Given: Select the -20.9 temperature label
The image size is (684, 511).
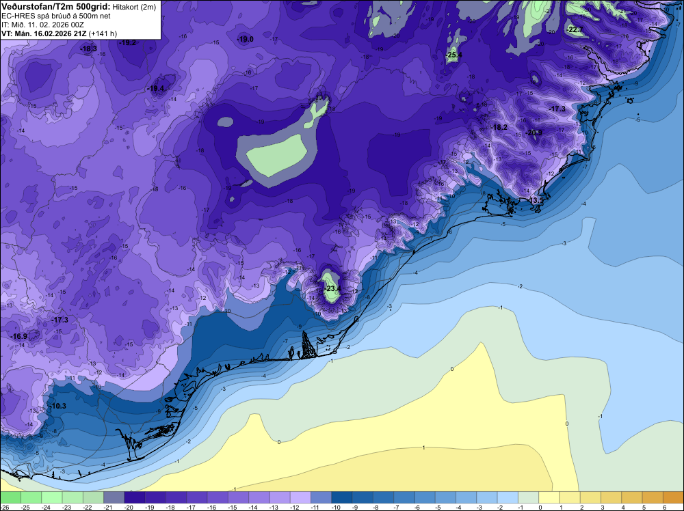Looking at the screenshot, I should 534,133.
